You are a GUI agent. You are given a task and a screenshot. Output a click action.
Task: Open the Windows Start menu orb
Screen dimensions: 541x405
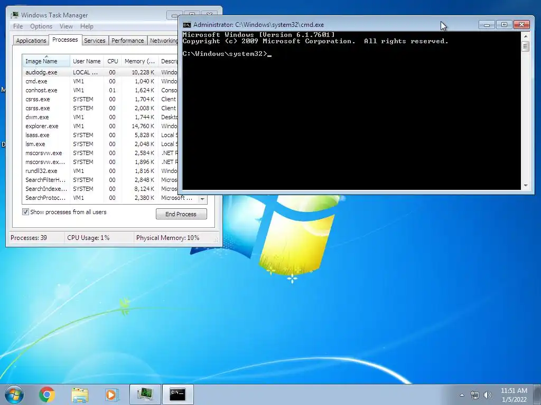[x=14, y=394]
